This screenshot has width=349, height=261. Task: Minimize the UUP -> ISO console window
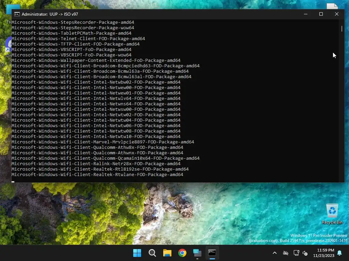[x=306, y=14]
